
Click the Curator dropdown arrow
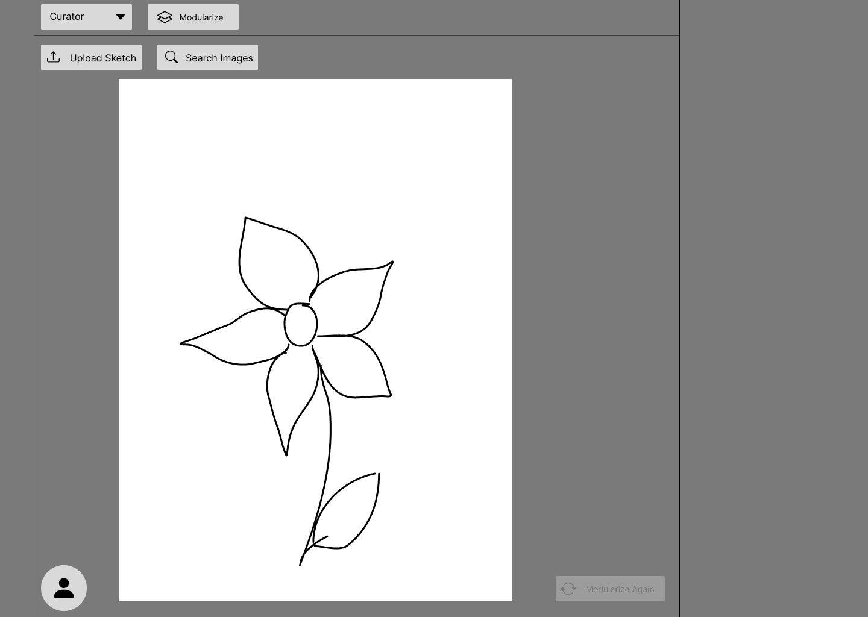[121, 17]
